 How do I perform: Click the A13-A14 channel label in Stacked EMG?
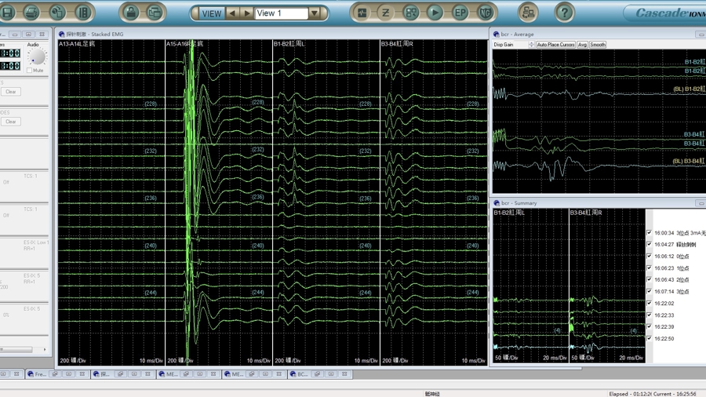point(77,44)
